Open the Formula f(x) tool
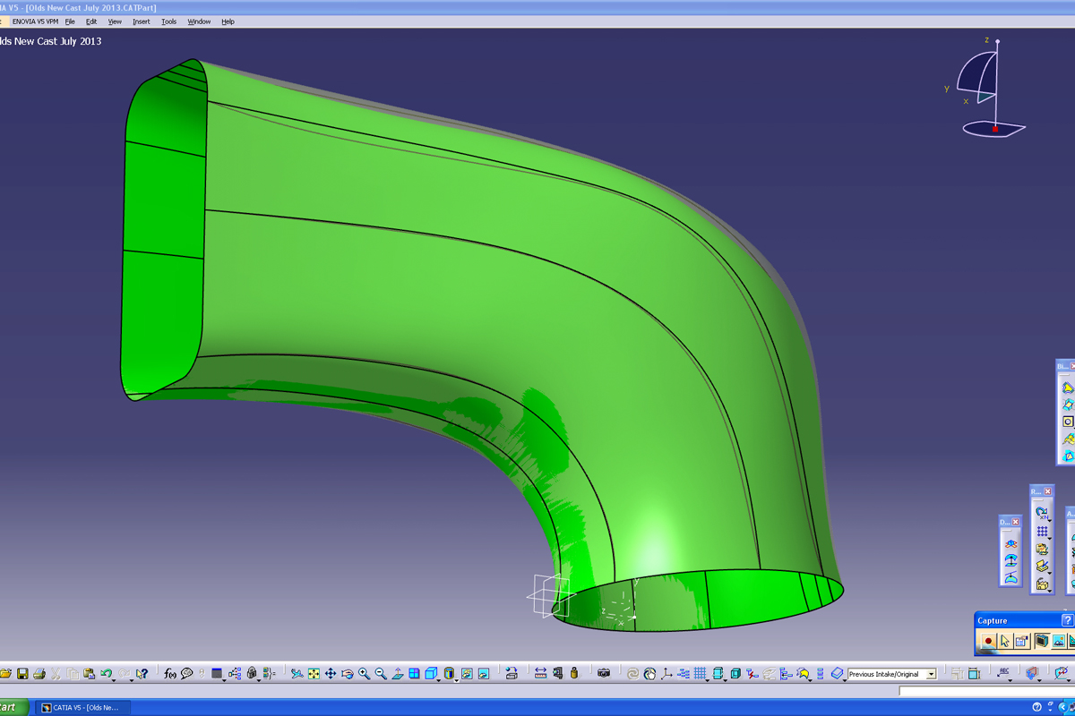The height and width of the screenshot is (716, 1075). pos(170,673)
